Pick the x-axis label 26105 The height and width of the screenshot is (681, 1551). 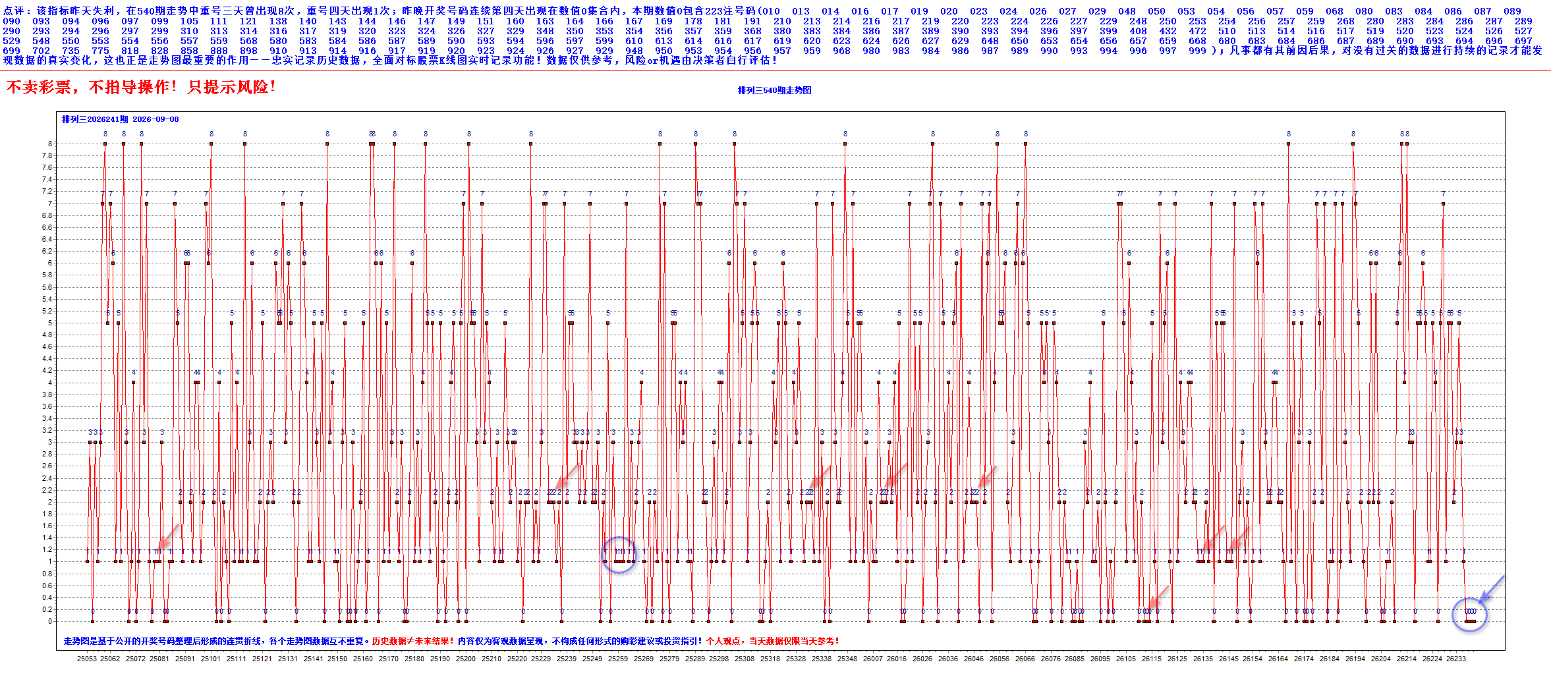click(1125, 659)
